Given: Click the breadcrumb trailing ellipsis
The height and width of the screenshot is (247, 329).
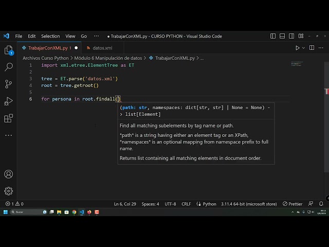Looking at the screenshot, I should [x=202, y=59].
